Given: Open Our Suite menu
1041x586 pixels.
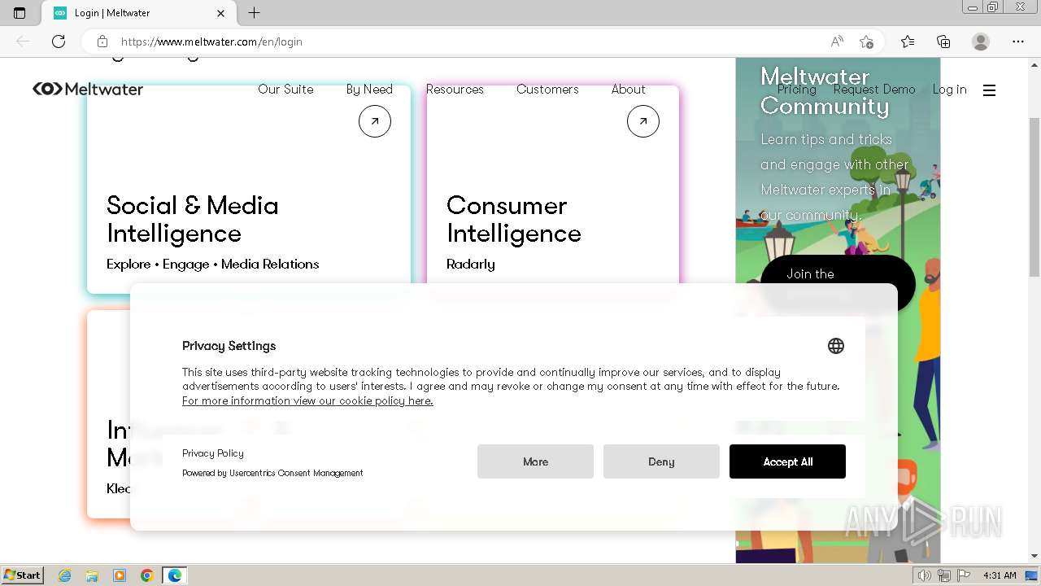Looking at the screenshot, I should (285, 90).
